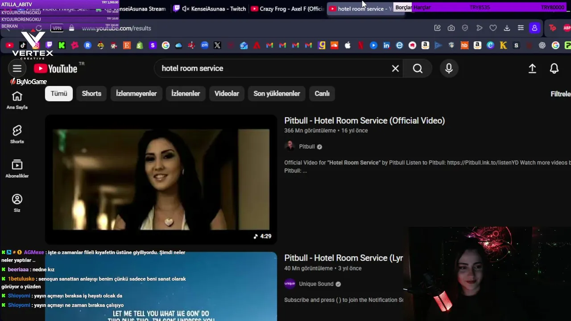Open the ChatGPT bookmark icon
571x321 pixels.
542,45
